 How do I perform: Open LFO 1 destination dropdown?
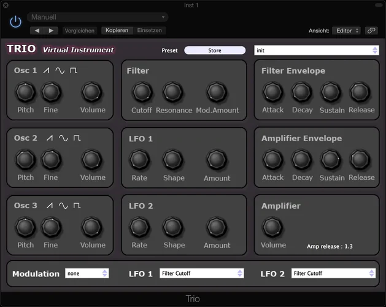pyautogui.click(x=202, y=273)
